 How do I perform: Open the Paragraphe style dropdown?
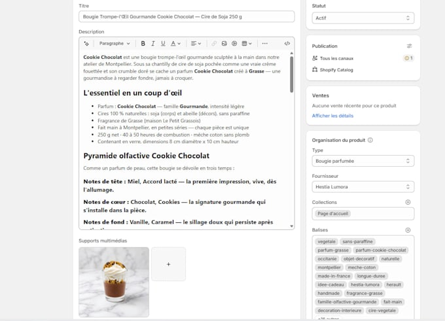point(115,44)
